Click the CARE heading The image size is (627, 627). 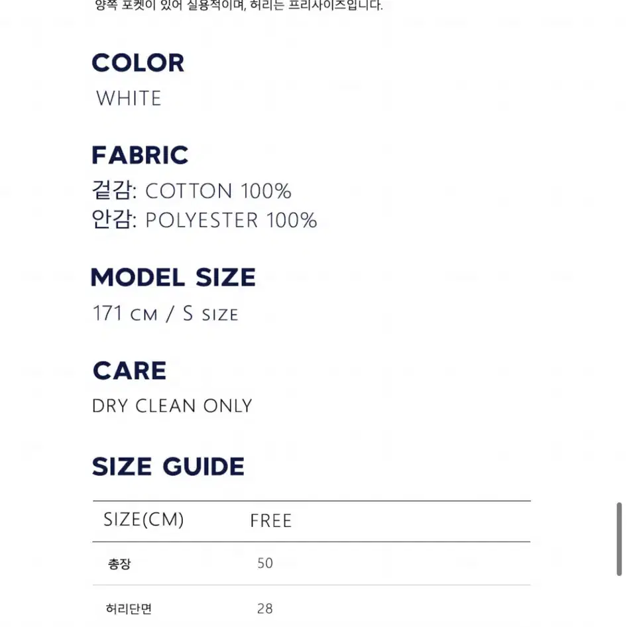pyautogui.click(x=129, y=370)
